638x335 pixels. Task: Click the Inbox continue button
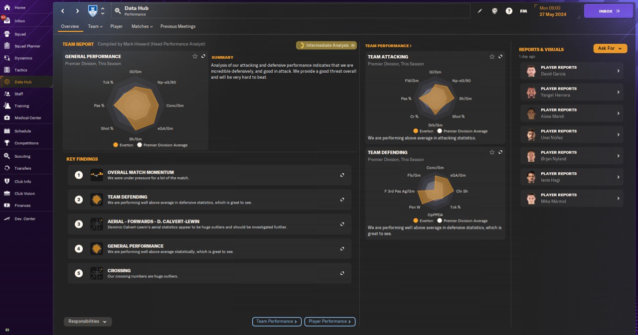(x=609, y=11)
